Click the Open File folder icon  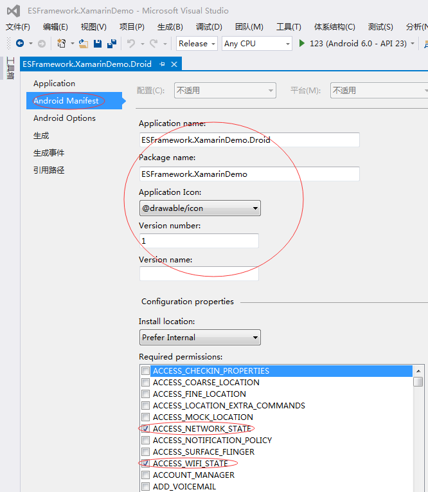tap(84, 44)
